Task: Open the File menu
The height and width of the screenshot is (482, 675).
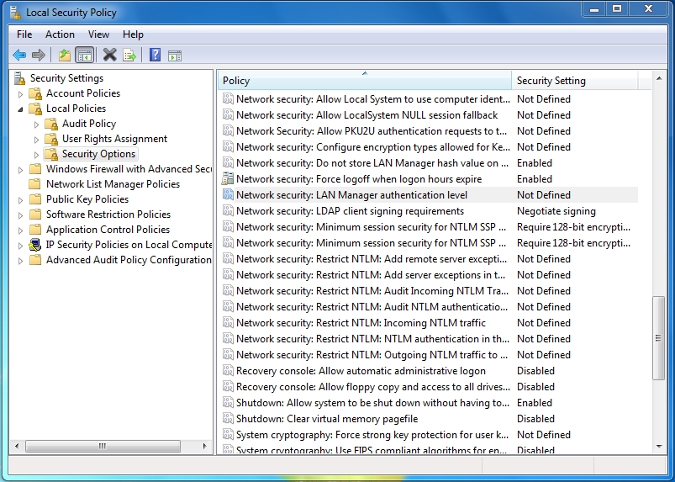Action: tap(24, 34)
